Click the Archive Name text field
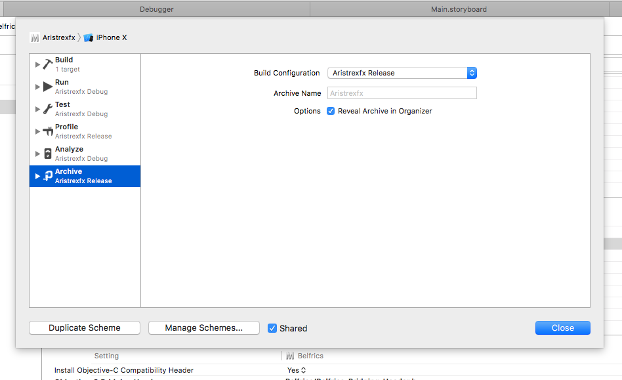Viewport: 622px width, 380px height. click(x=402, y=93)
